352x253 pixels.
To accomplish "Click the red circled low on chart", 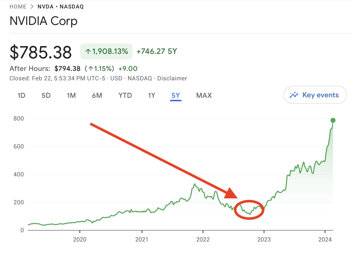I will click(249, 210).
